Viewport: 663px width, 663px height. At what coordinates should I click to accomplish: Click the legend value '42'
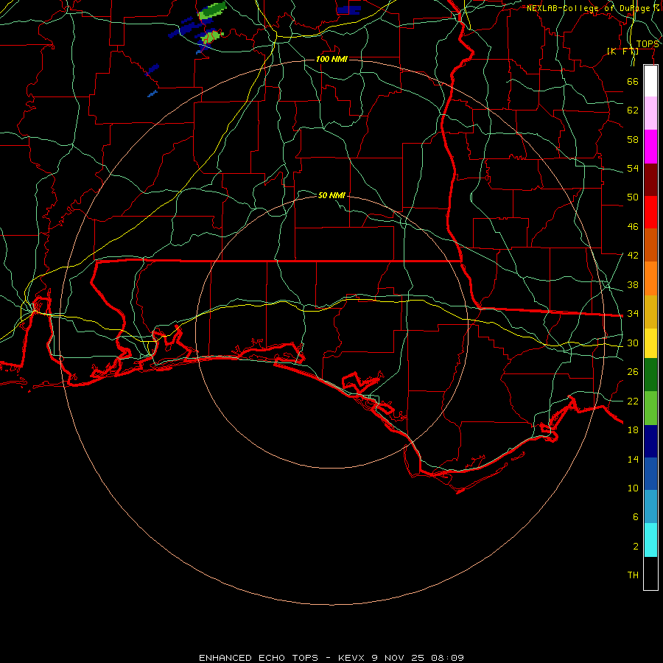(633, 256)
